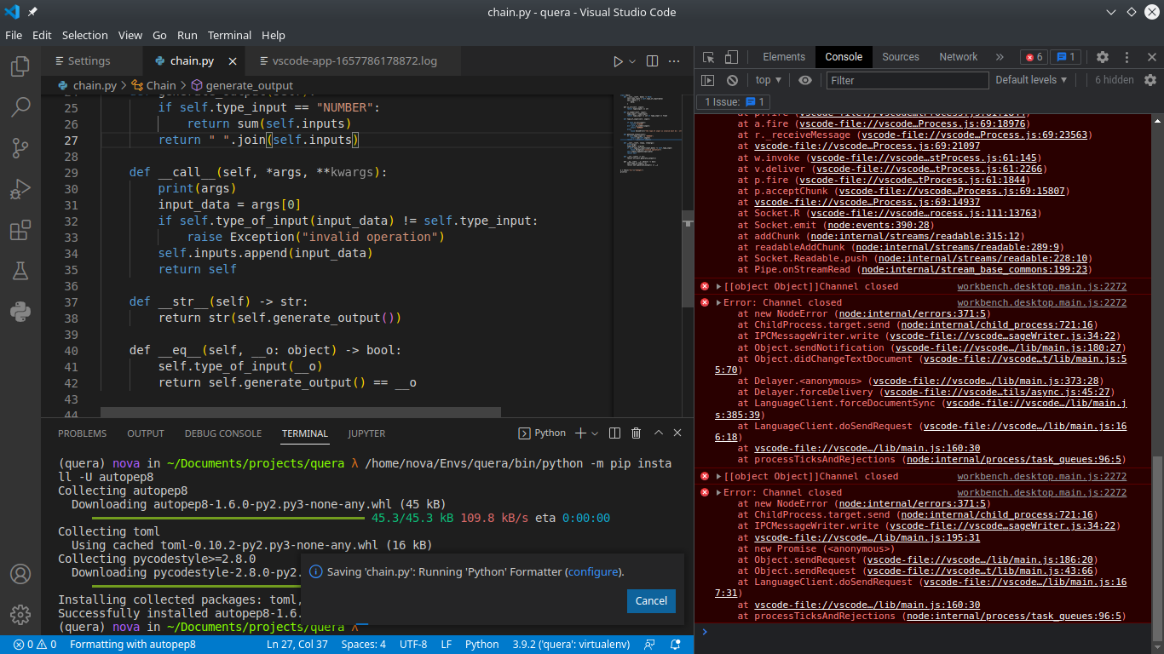The height and width of the screenshot is (654, 1164).
Task: Toggle the live expression eye icon
Action: pyautogui.click(x=804, y=79)
